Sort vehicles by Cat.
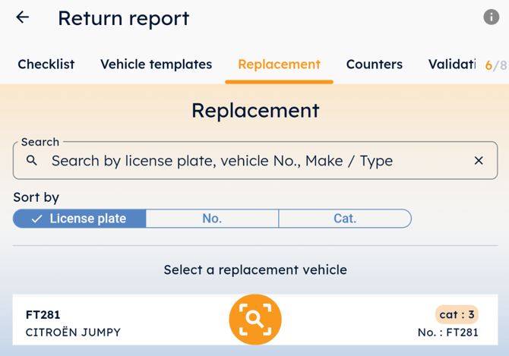The height and width of the screenshot is (356, 509). click(x=345, y=219)
